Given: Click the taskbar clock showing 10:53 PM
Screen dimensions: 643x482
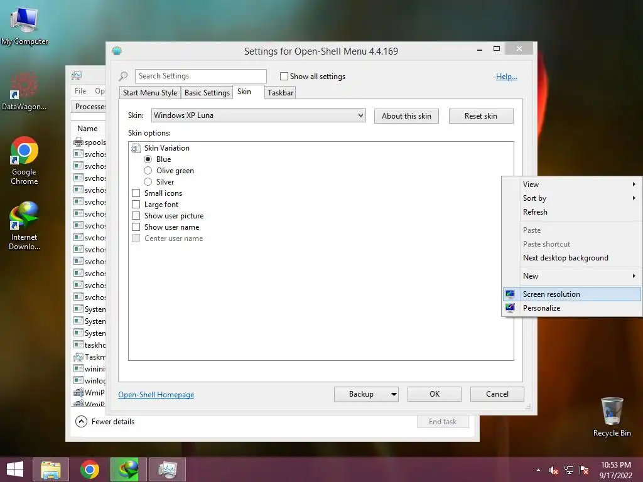Looking at the screenshot, I should [x=616, y=469].
